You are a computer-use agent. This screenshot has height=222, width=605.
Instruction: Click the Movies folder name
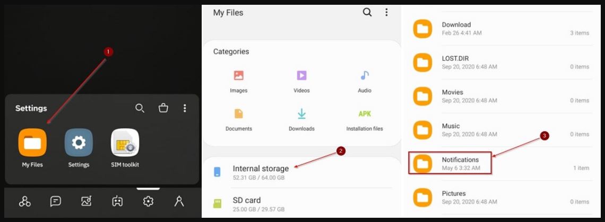coord(452,92)
